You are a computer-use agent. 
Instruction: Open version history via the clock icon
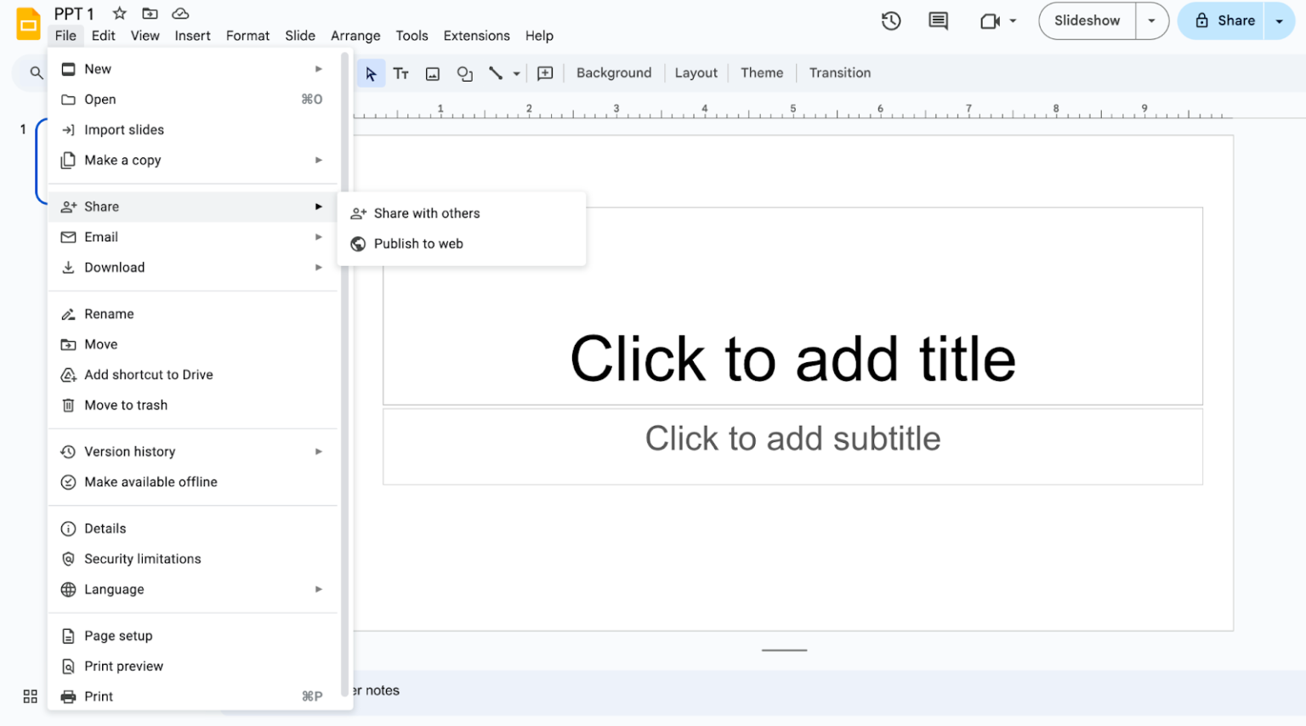point(891,20)
